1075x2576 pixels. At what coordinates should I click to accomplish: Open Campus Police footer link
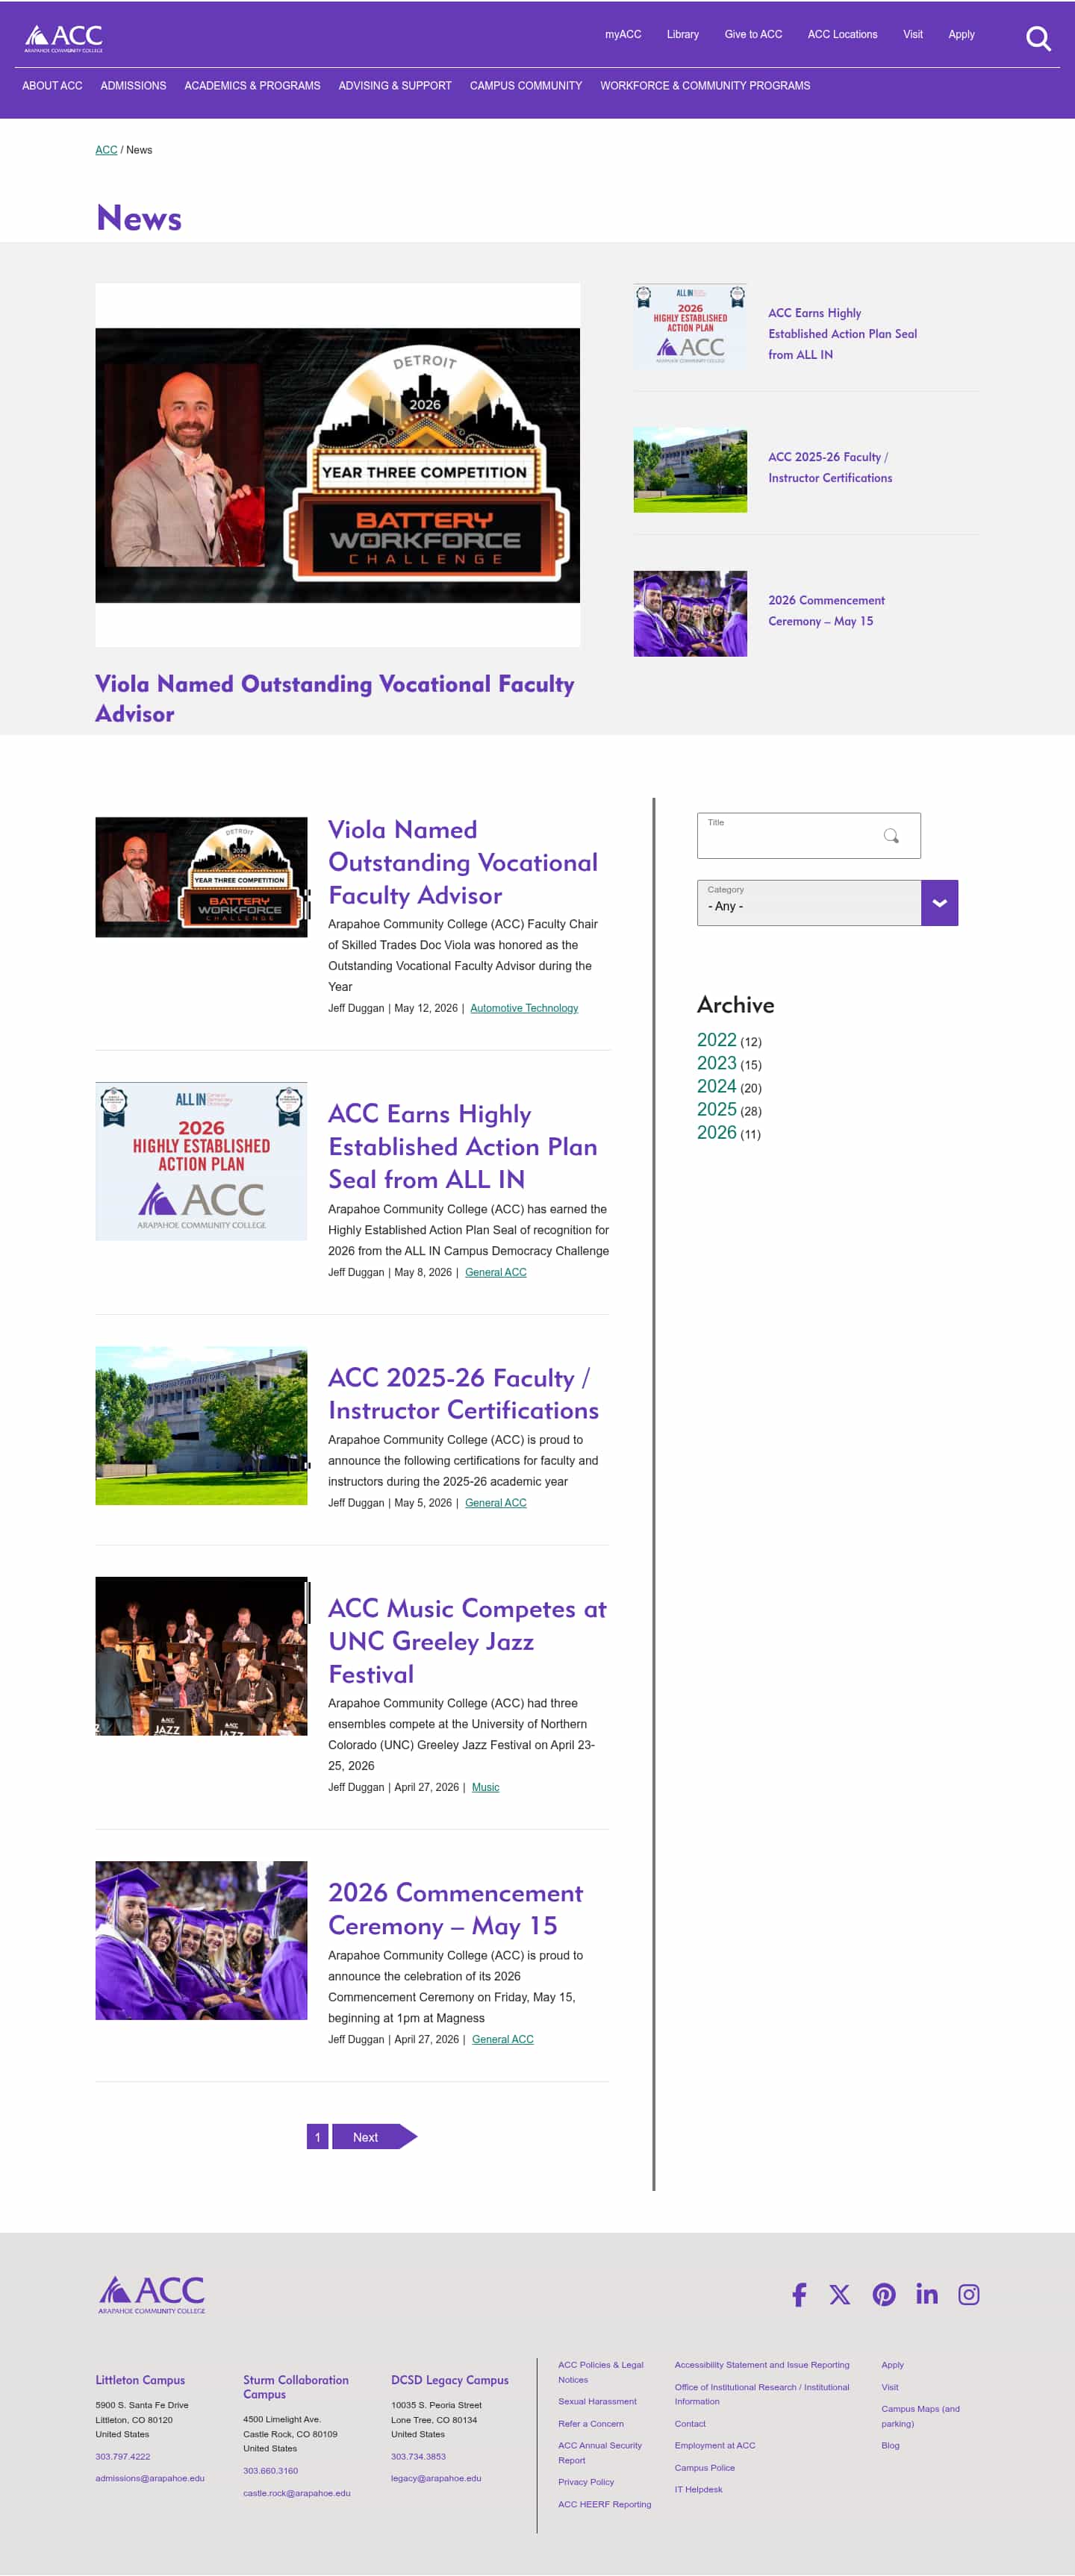point(704,2468)
